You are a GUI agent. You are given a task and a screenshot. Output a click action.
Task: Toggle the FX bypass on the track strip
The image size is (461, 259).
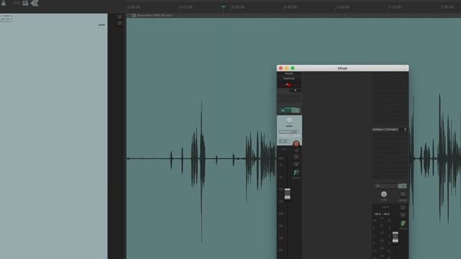(x=297, y=110)
